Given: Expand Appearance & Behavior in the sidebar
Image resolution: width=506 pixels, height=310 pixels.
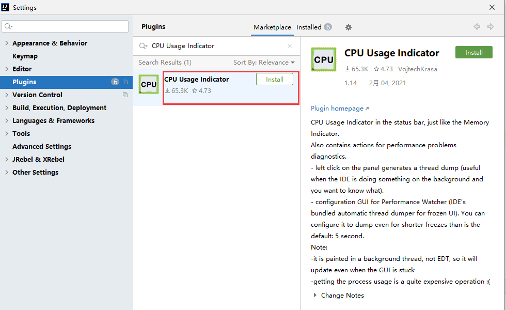Looking at the screenshot, I should pos(6,43).
